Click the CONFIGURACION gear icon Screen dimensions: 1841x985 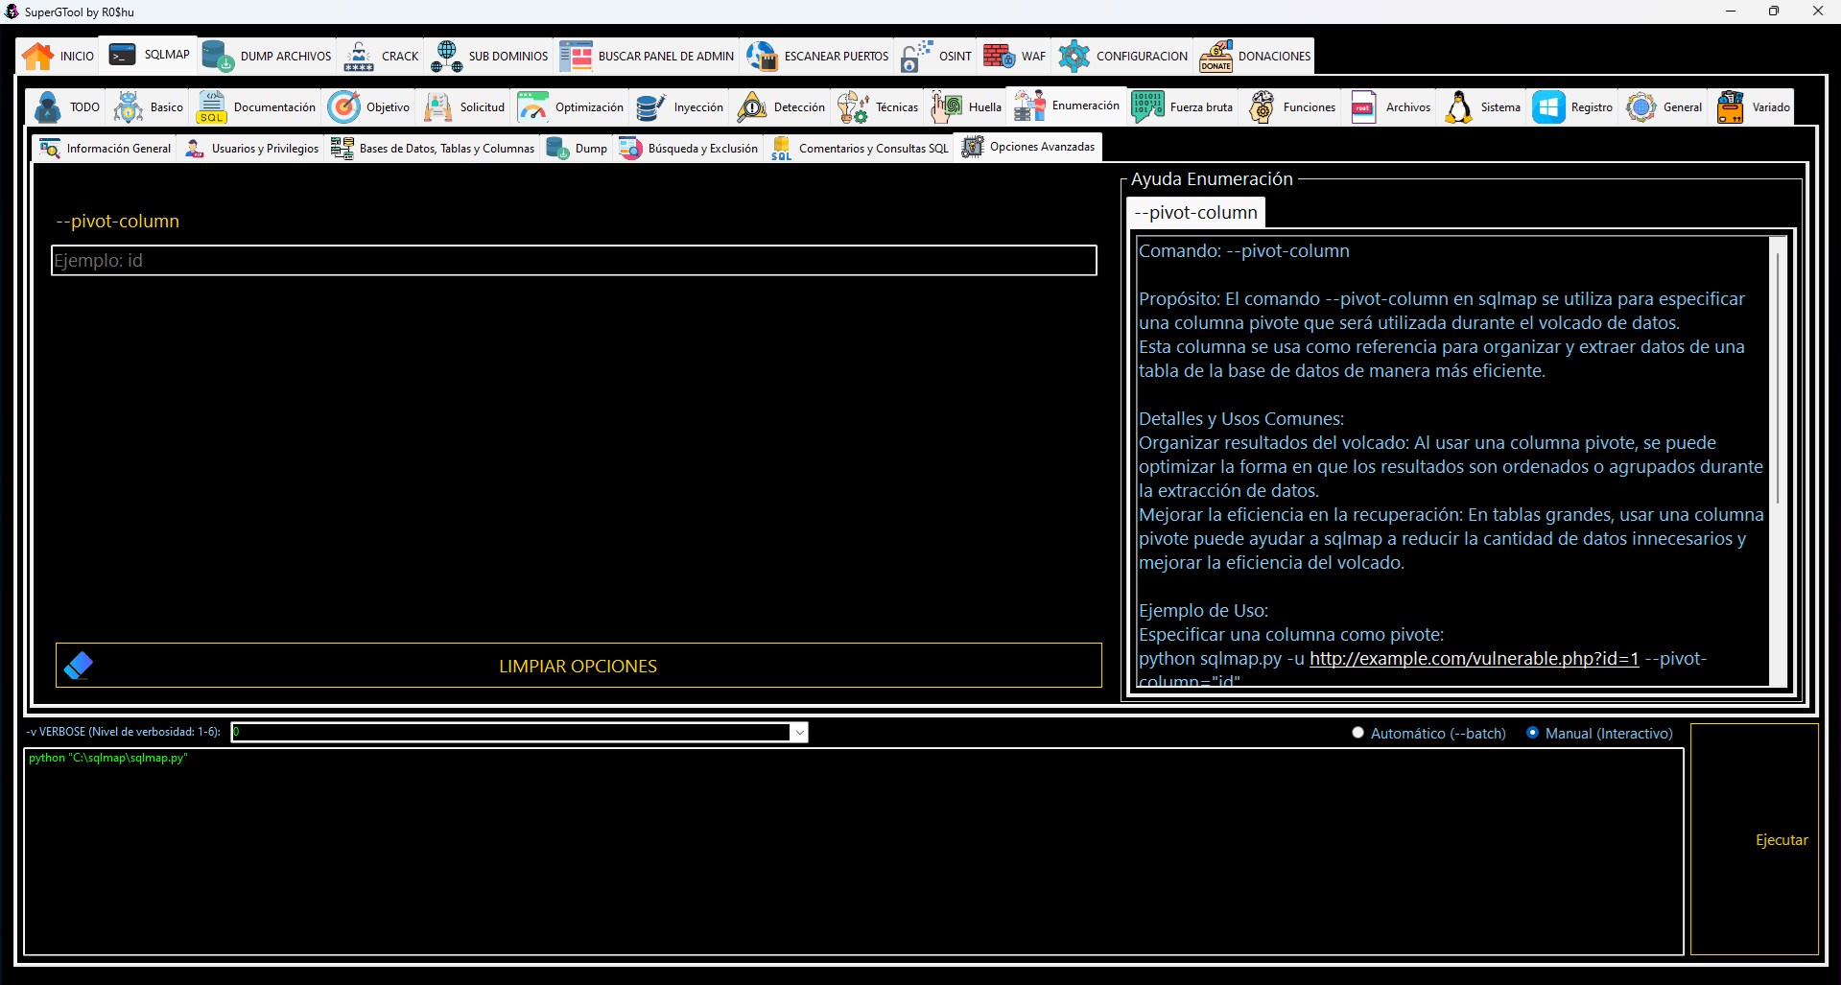tap(1074, 57)
